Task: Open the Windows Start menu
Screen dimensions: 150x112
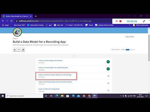Action: click(2, 96)
